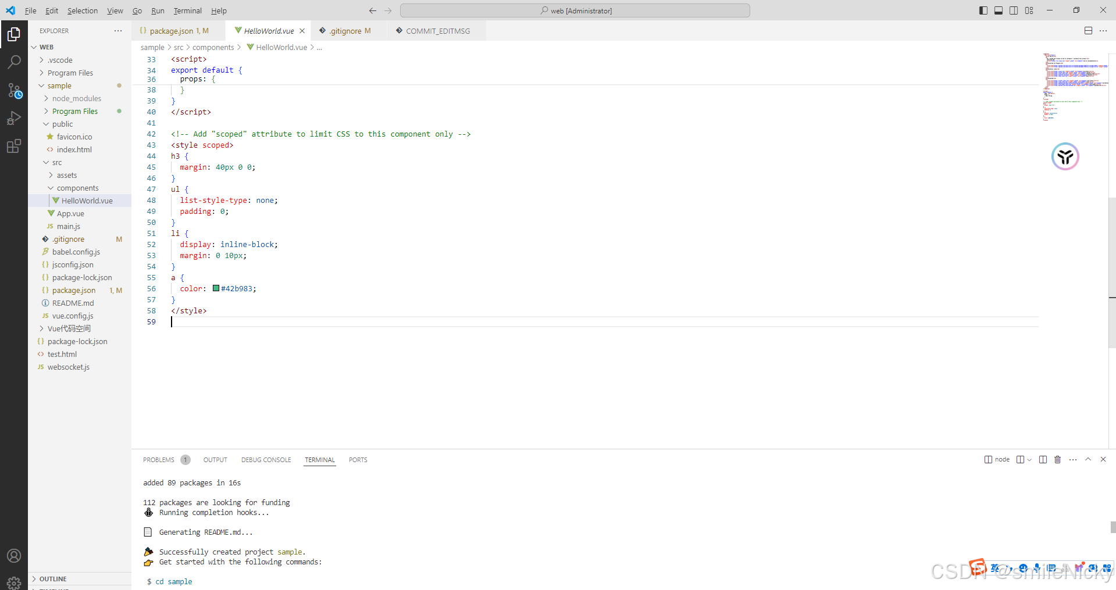Open editor more actions menu

pyautogui.click(x=1103, y=31)
